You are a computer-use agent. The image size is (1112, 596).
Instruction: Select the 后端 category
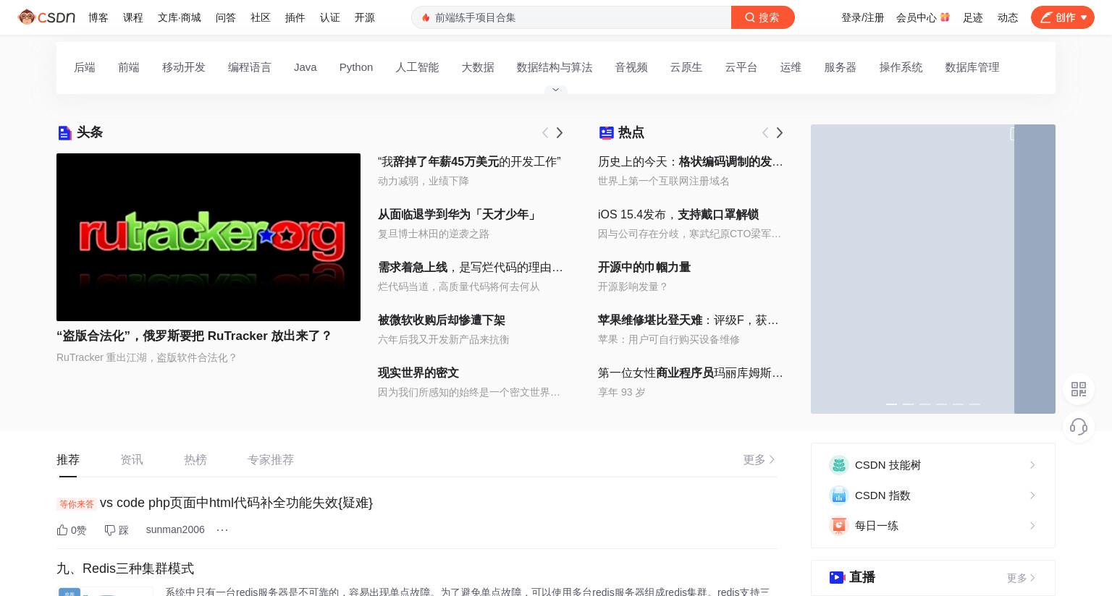(85, 67)
